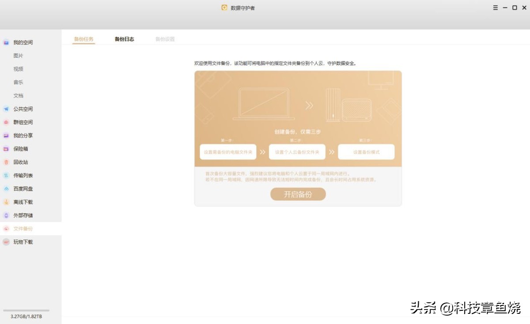The width and height of the screenshot is (530, 324).
Task: Click the 我的分享 sidebar icon
Action: point(6,136)
